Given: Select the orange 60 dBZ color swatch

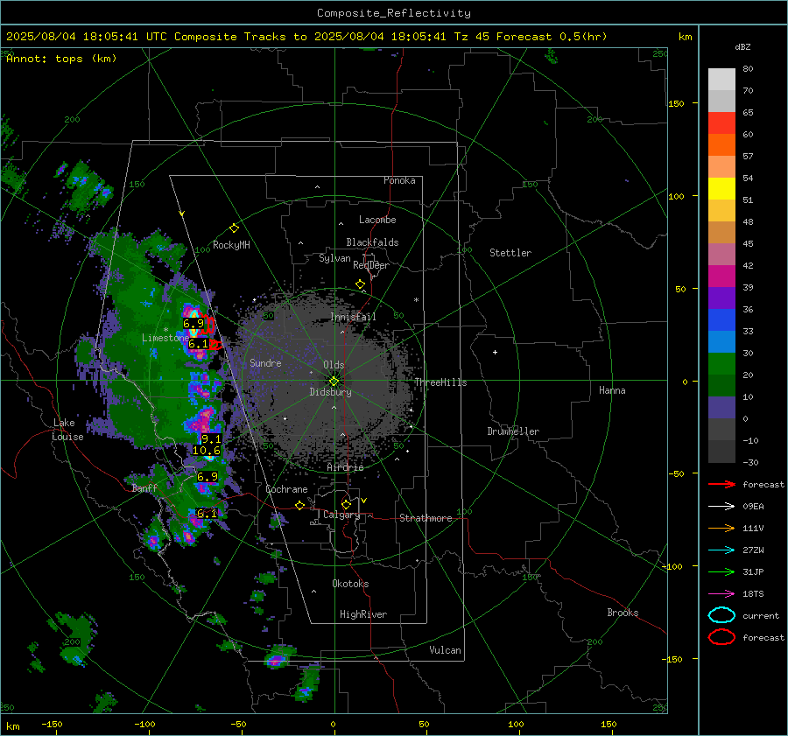Looking at the screenshot, I should click(721, 144).
